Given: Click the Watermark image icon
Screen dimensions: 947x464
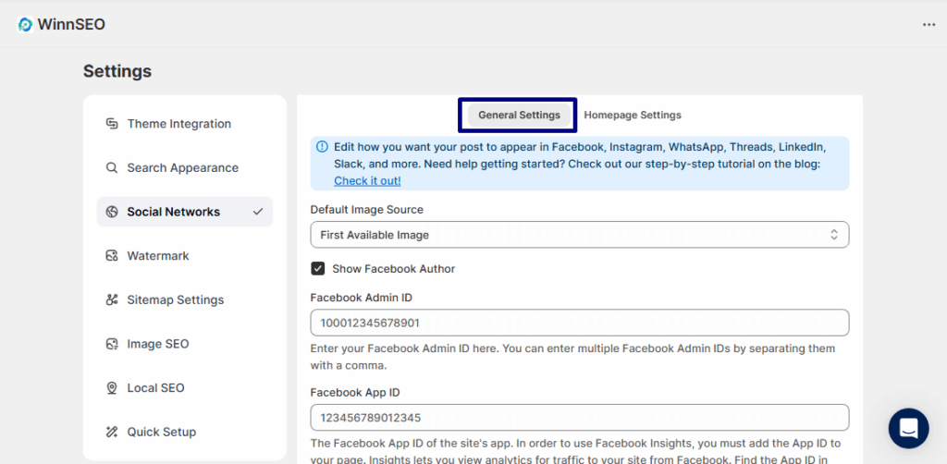Looking at the screenshot, I should point(112,256).
